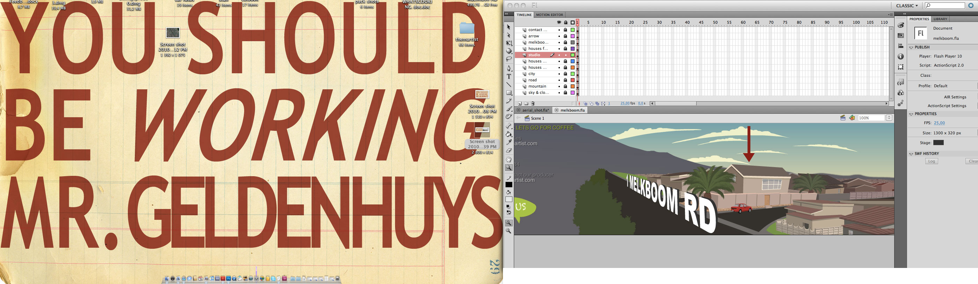The height and width of the screenshot is (284, 978).
Task: Select the Brush tool
Action: 509,109
